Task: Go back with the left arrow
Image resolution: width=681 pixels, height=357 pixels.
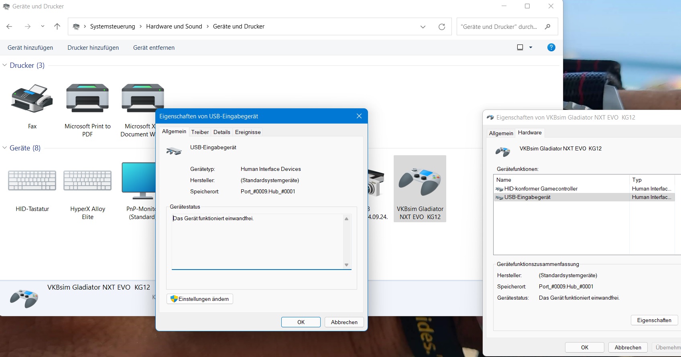Action: pyautogui.click(x=9, y=26)
